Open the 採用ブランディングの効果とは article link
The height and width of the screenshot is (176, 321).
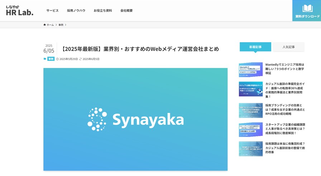[x=285, y=109]
